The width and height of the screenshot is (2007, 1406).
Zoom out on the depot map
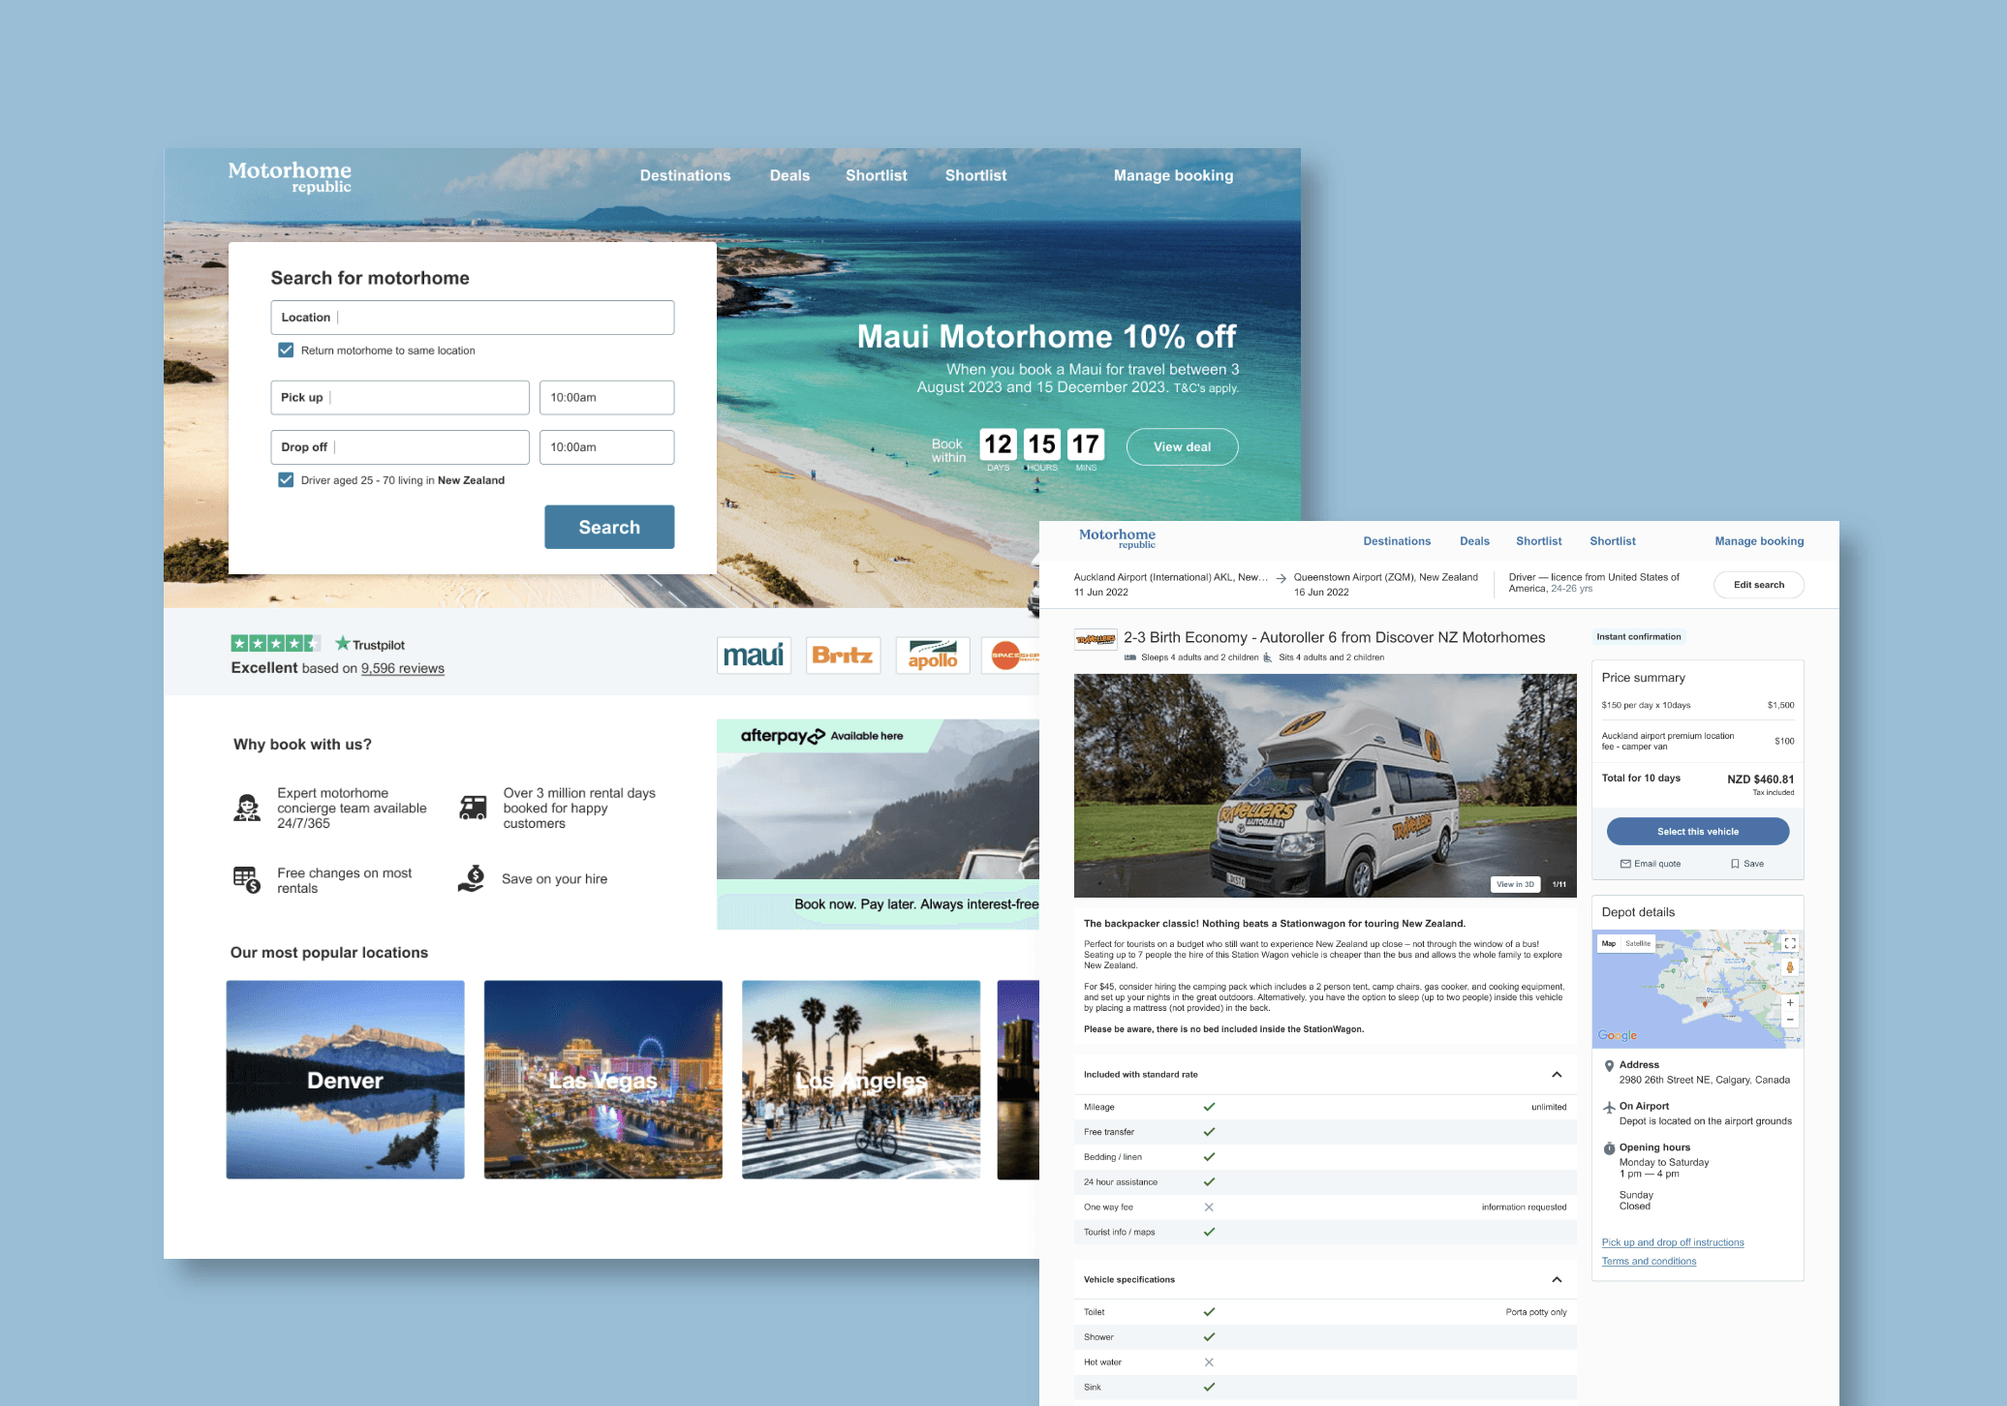coord(1790,1020)
